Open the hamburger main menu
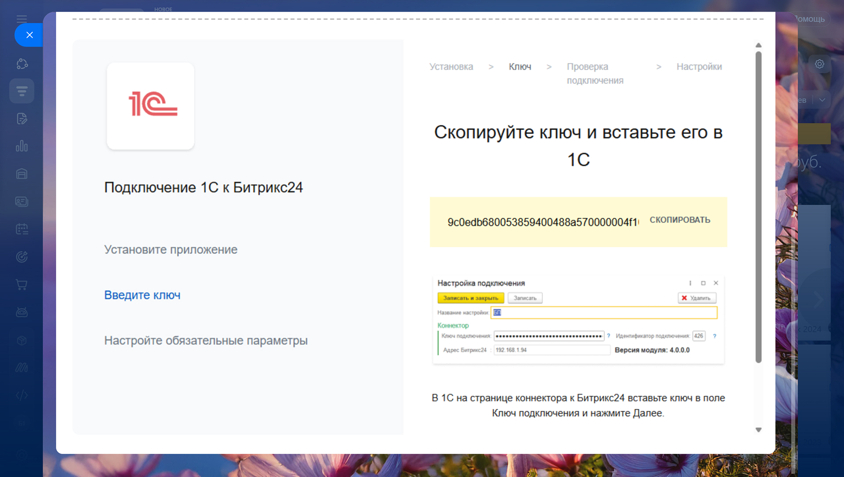844x477 pixels. click(22, 18)
